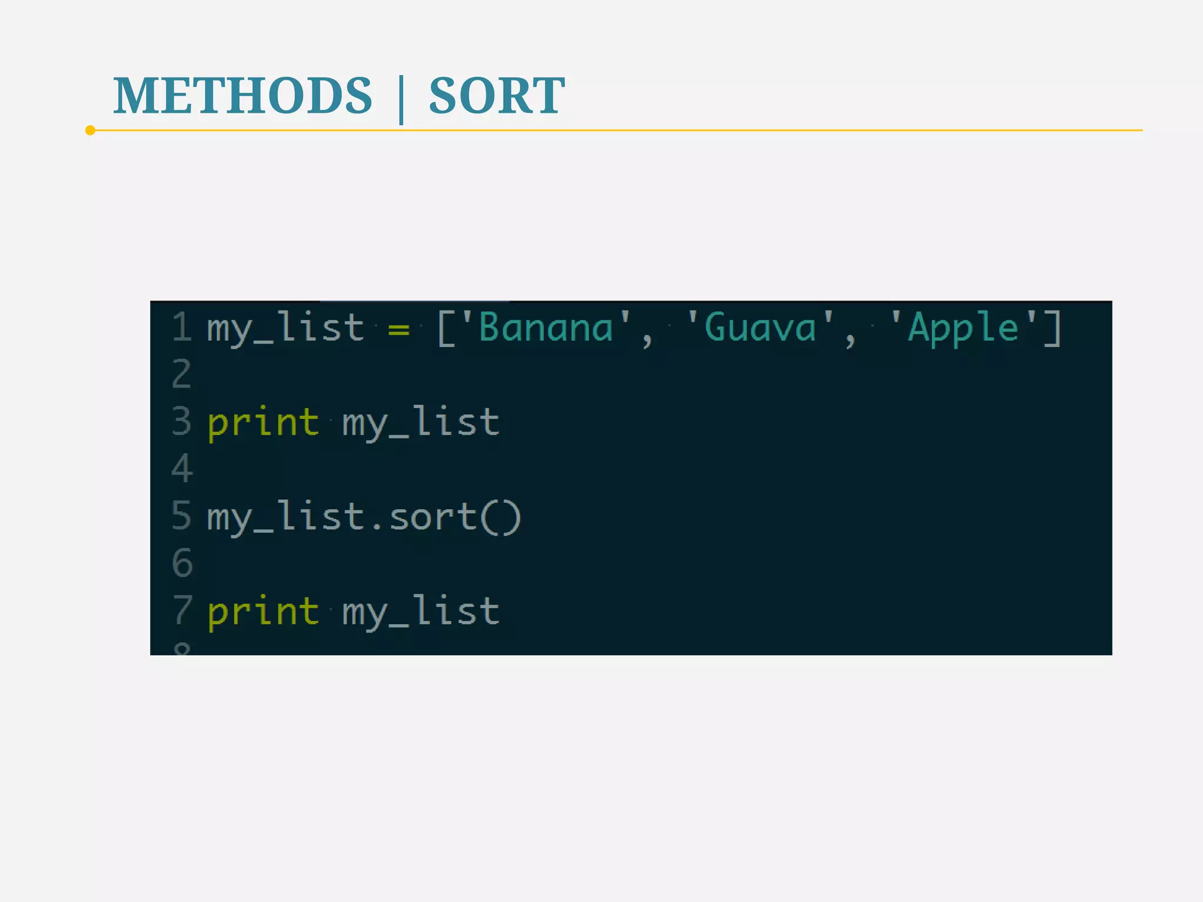The width and height of the screenshot is (1203, 902).
Task: Click line number 1 in the code gutter
Action: coord(182,327)
